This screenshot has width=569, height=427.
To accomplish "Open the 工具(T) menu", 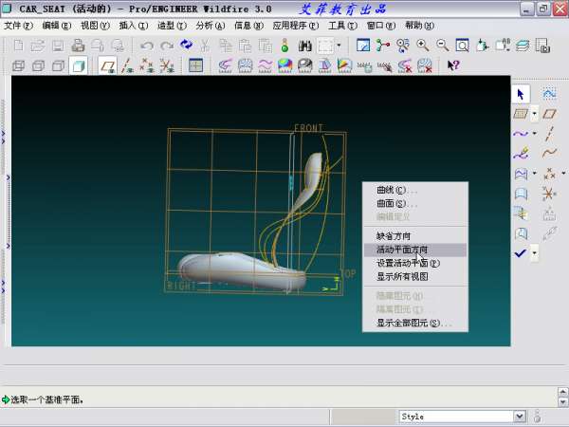I will 342,26.
